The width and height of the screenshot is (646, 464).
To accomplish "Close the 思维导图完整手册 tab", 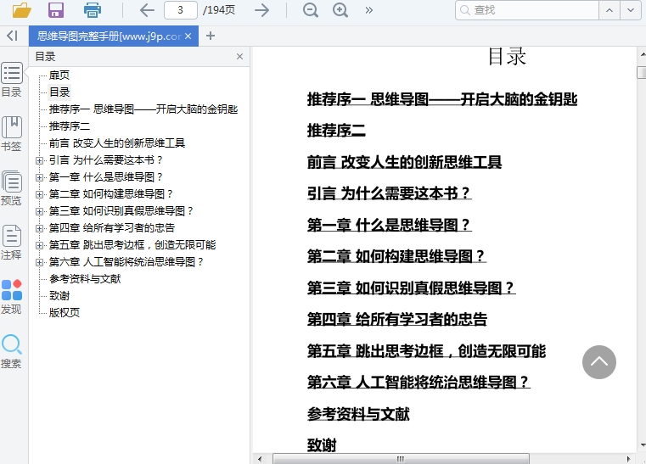I will [x=188, y=36].
